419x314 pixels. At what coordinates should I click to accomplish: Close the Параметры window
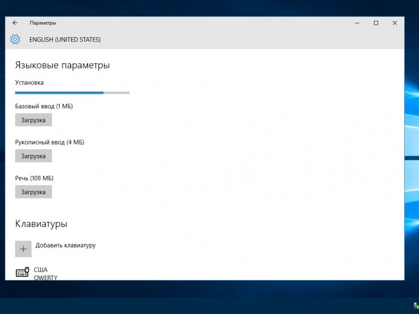coord(395,23)
